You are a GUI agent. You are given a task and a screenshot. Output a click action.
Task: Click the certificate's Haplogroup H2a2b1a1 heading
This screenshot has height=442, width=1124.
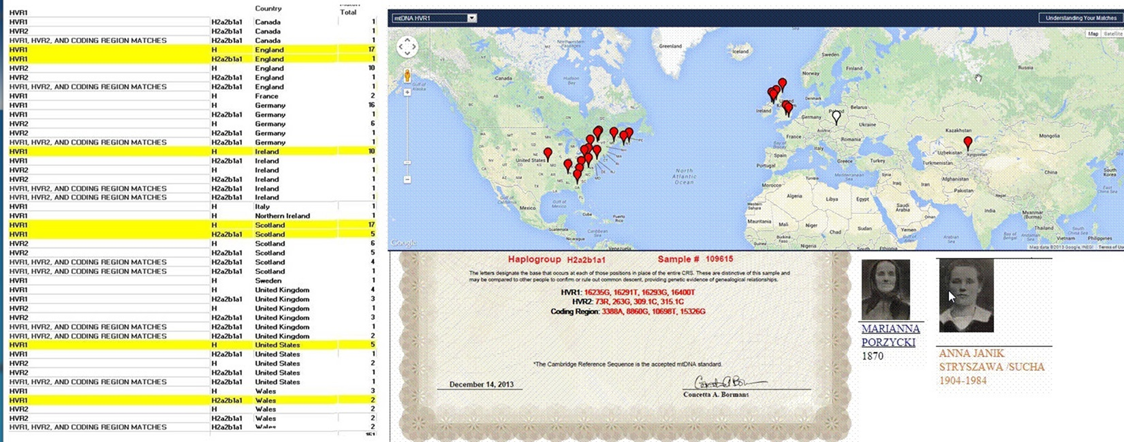[x=557, y=259]
